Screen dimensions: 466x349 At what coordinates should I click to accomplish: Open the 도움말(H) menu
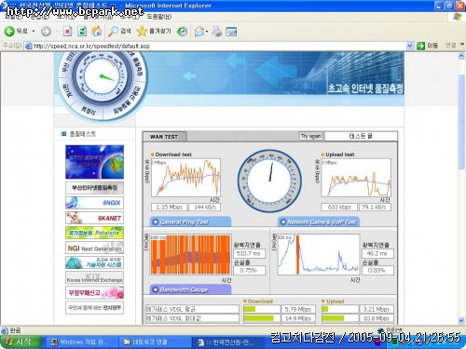(x=158, y=17)
